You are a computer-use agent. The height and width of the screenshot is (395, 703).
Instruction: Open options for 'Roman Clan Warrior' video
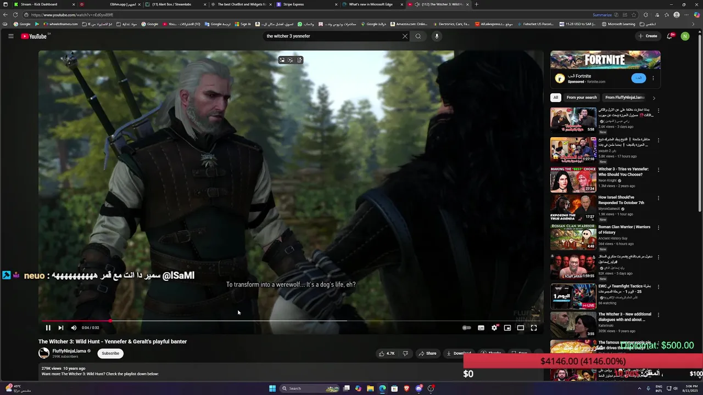coord(658,228)
